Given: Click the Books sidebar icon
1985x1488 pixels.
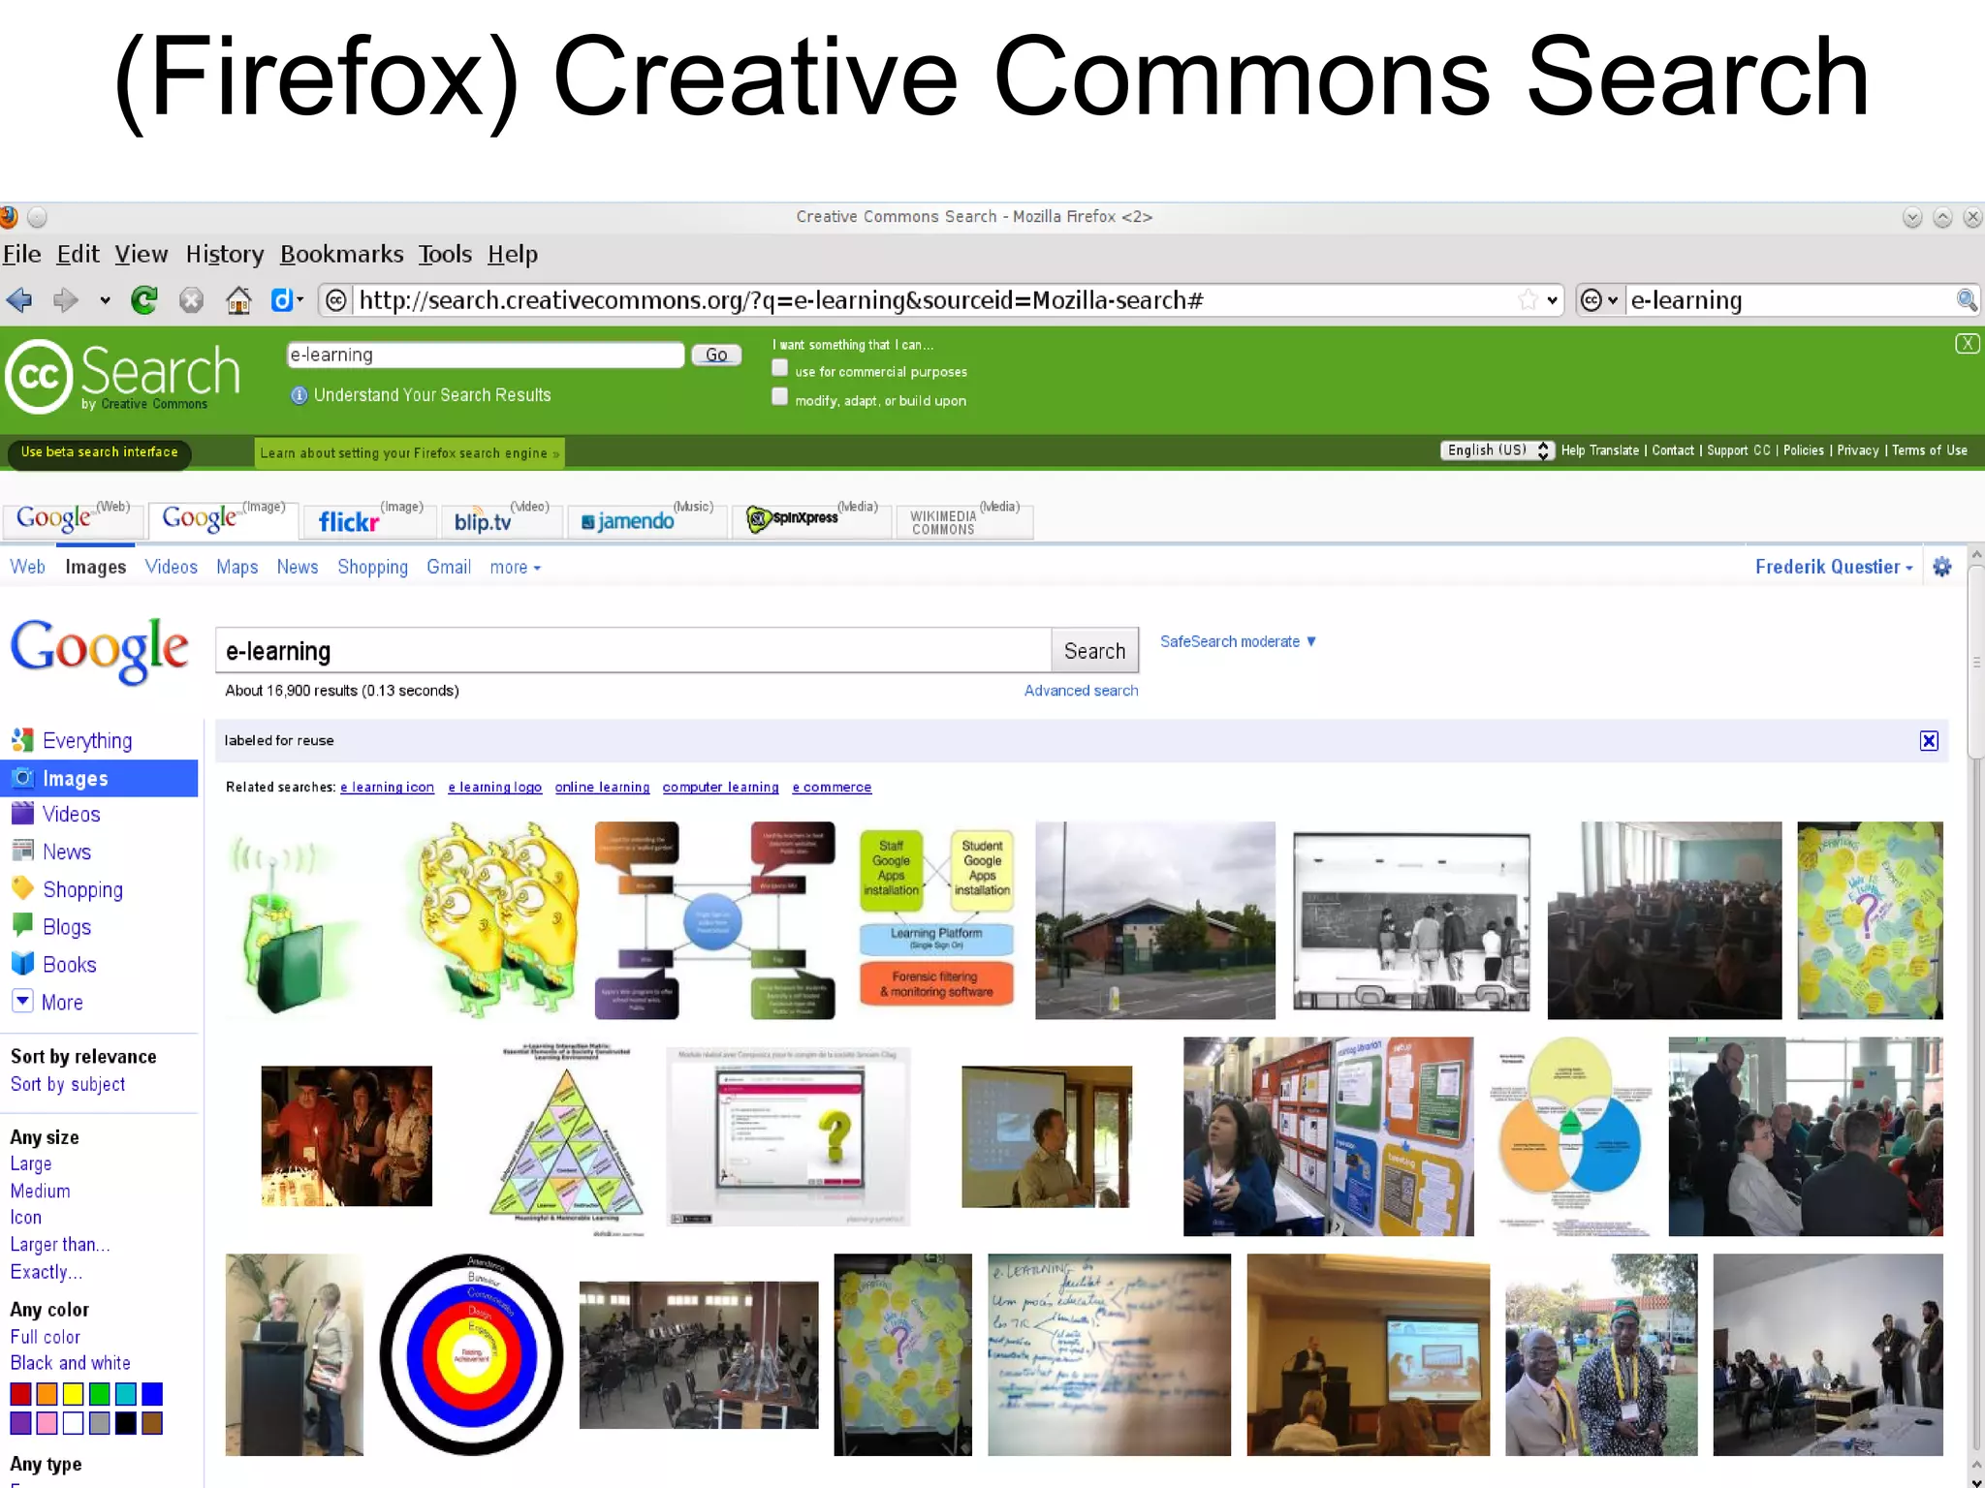Looking at the screenshot, I should pos(22,964).
